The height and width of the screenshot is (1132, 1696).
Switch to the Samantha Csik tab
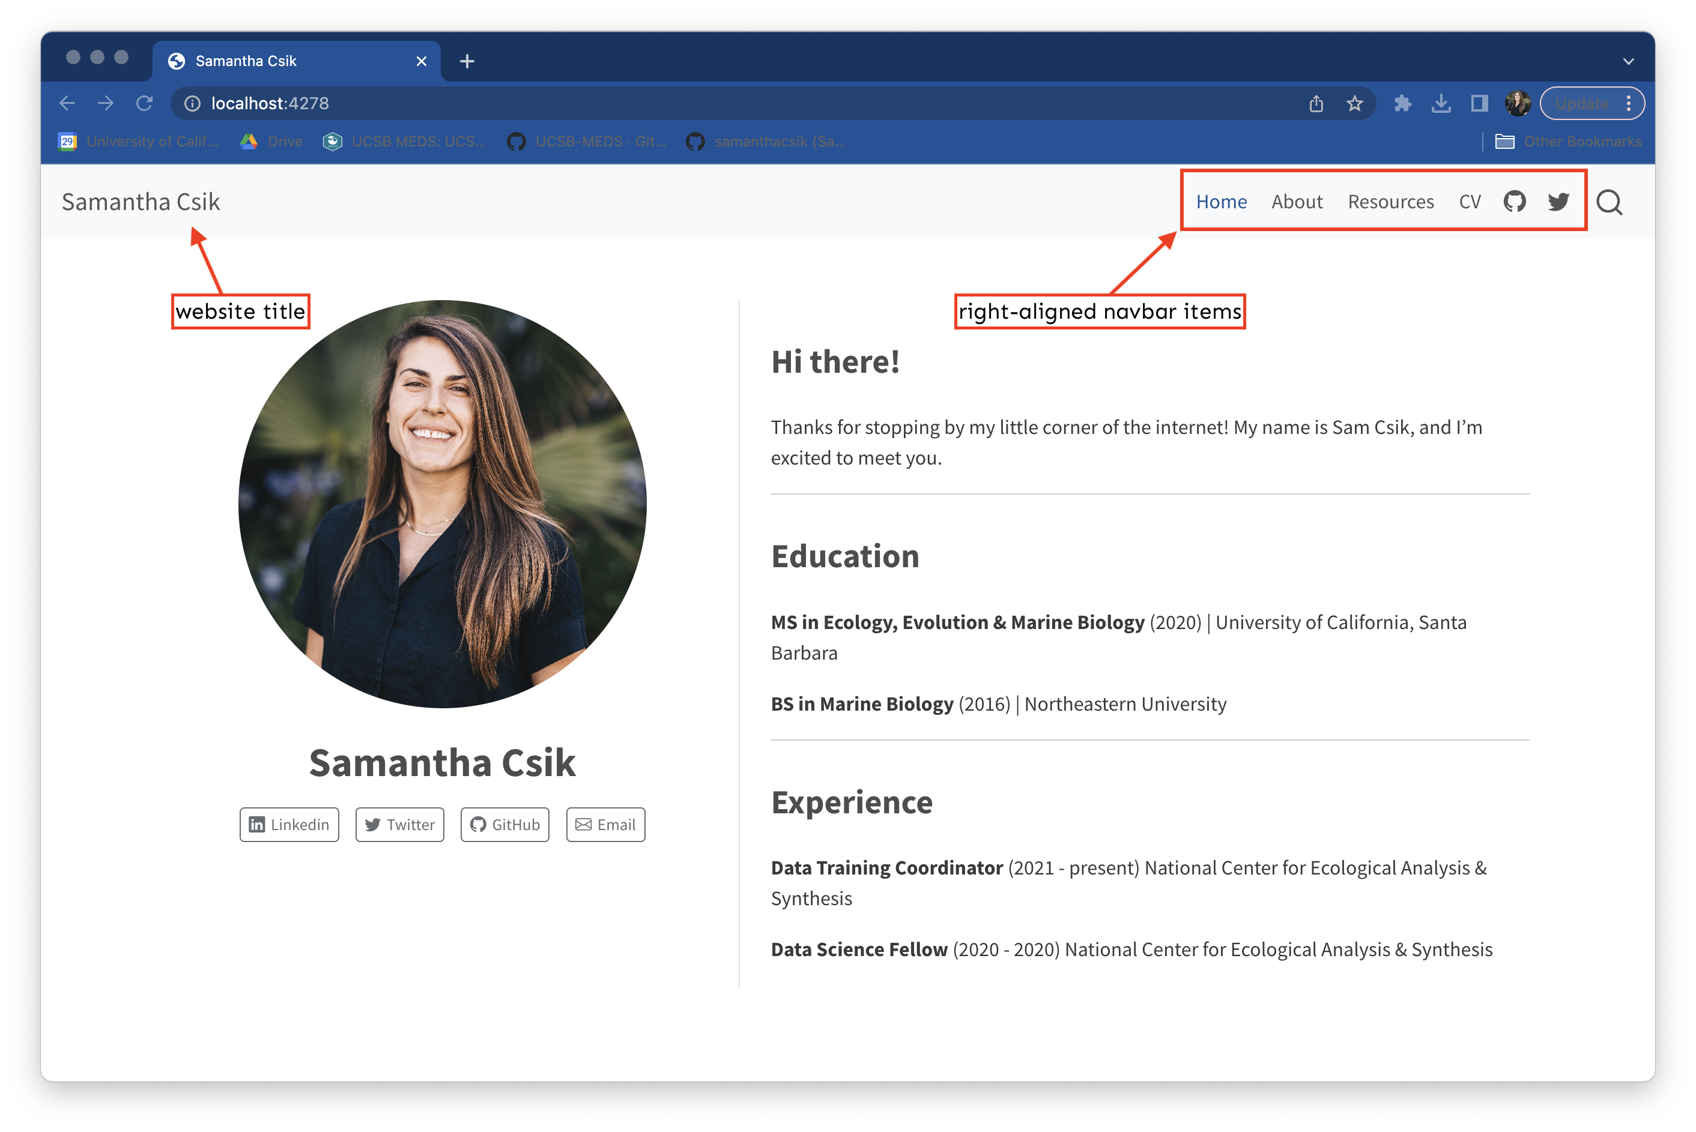tap(246, 61)
